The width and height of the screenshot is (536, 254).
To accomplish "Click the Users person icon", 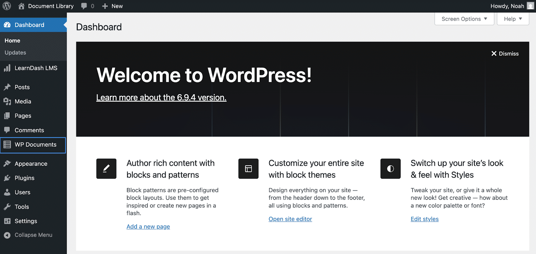I will pos(7,192).
